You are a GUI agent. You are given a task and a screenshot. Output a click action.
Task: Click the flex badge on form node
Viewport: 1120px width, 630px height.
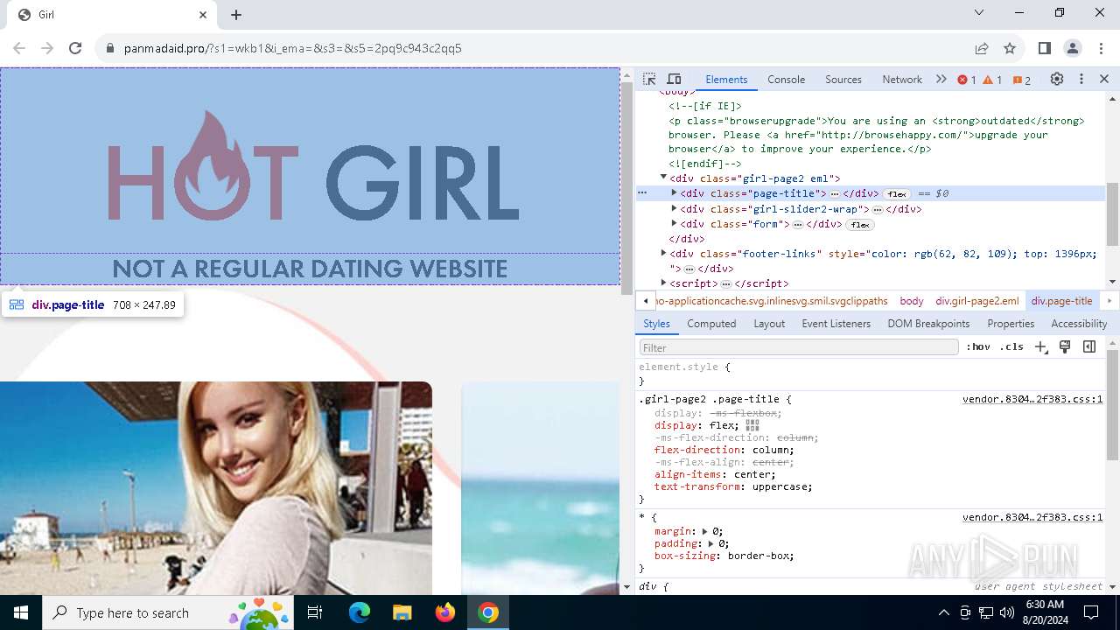[x=859, y=225]
